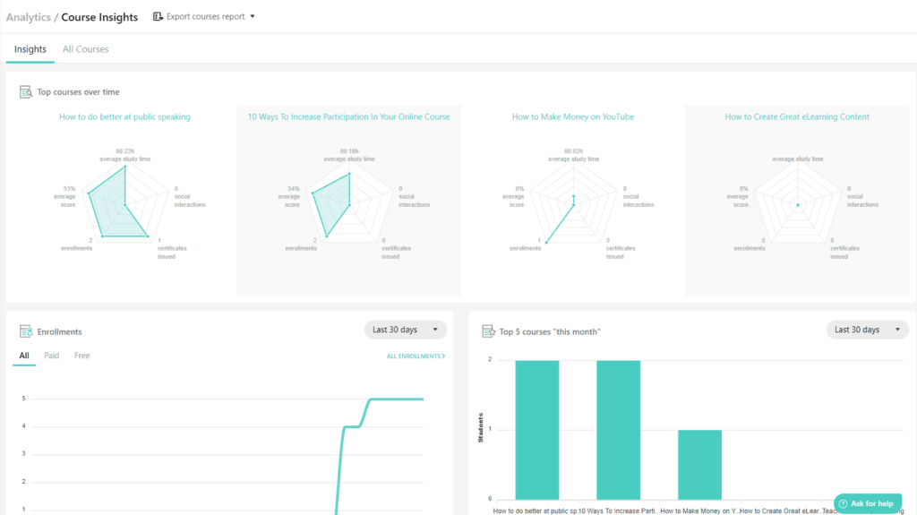Click the public speaking radar chart
This screenshot has height=515, width=917.
124,205
